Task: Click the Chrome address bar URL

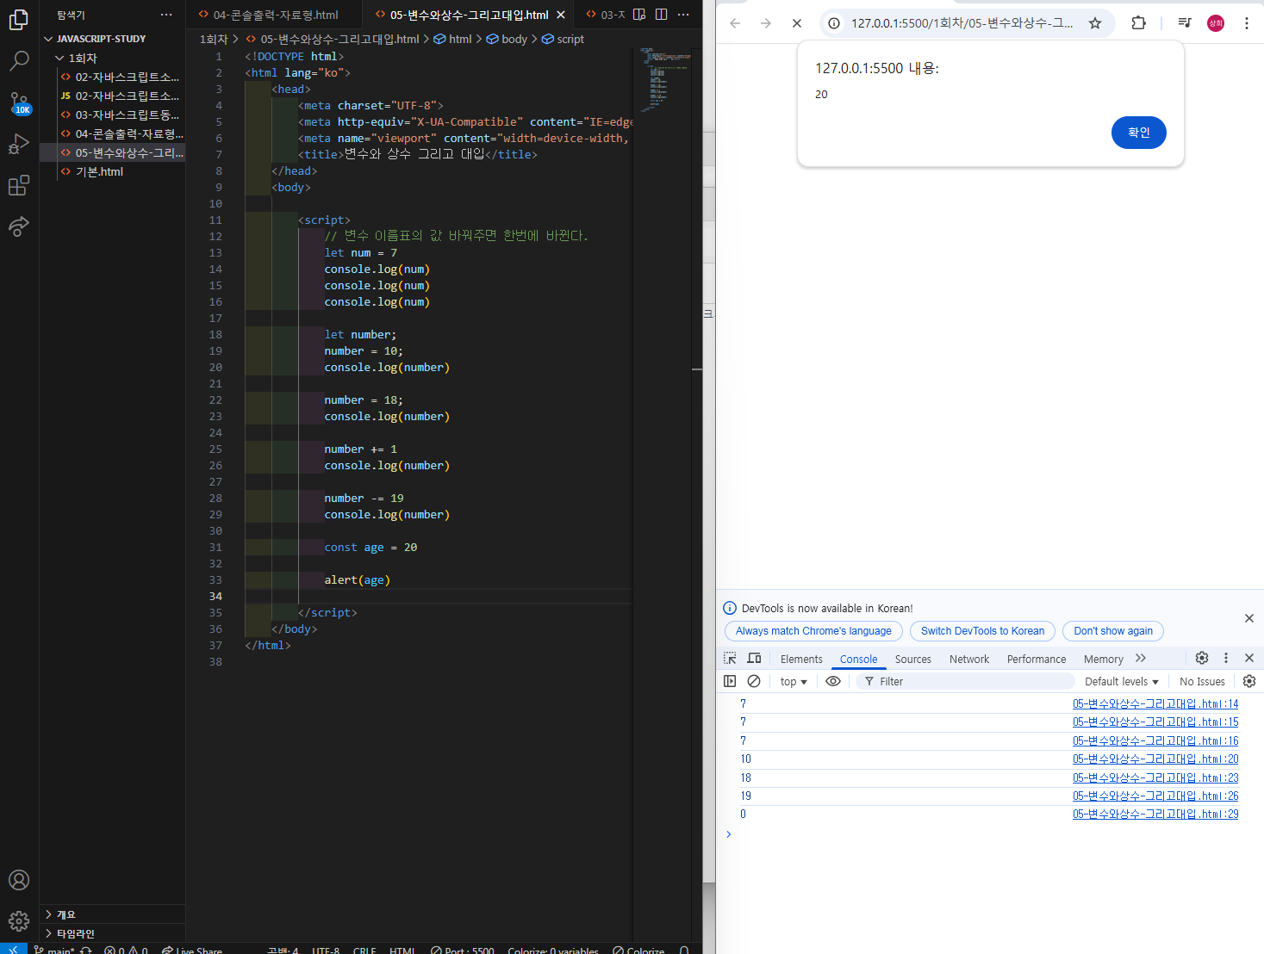Action: (962, 23)
